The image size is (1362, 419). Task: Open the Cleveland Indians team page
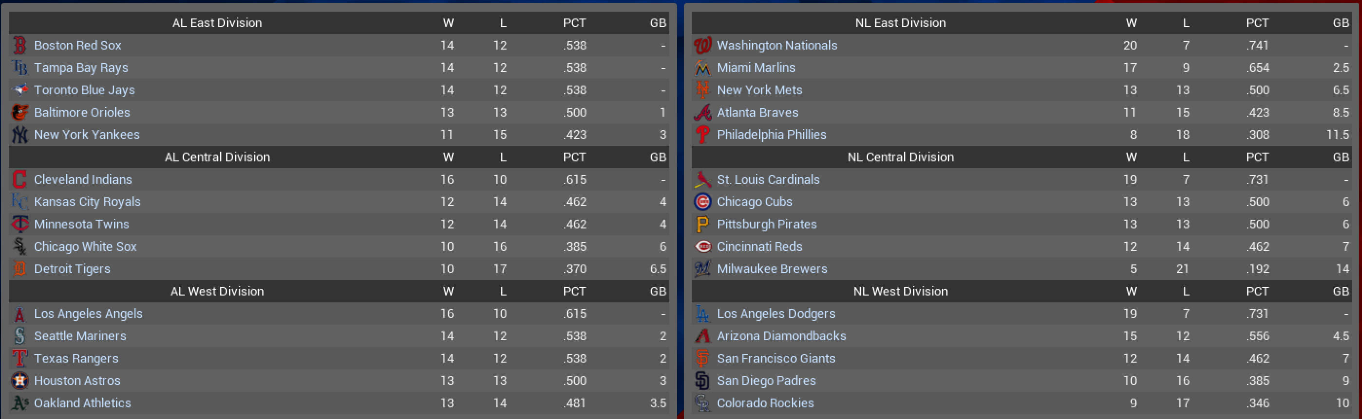[x=83, y=179]
